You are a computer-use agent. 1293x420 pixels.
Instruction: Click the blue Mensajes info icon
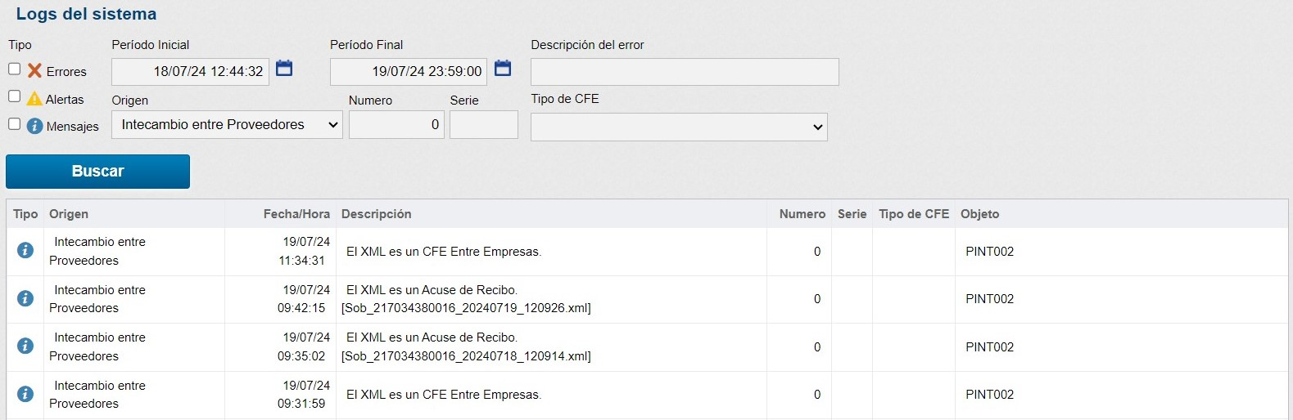[x=34, y=127]
